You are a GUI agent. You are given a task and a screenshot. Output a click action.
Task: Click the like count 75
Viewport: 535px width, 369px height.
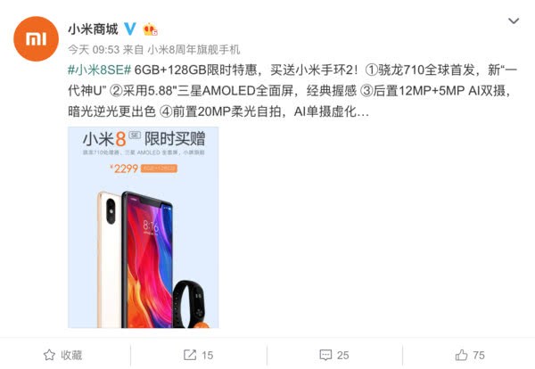(478, 356)
